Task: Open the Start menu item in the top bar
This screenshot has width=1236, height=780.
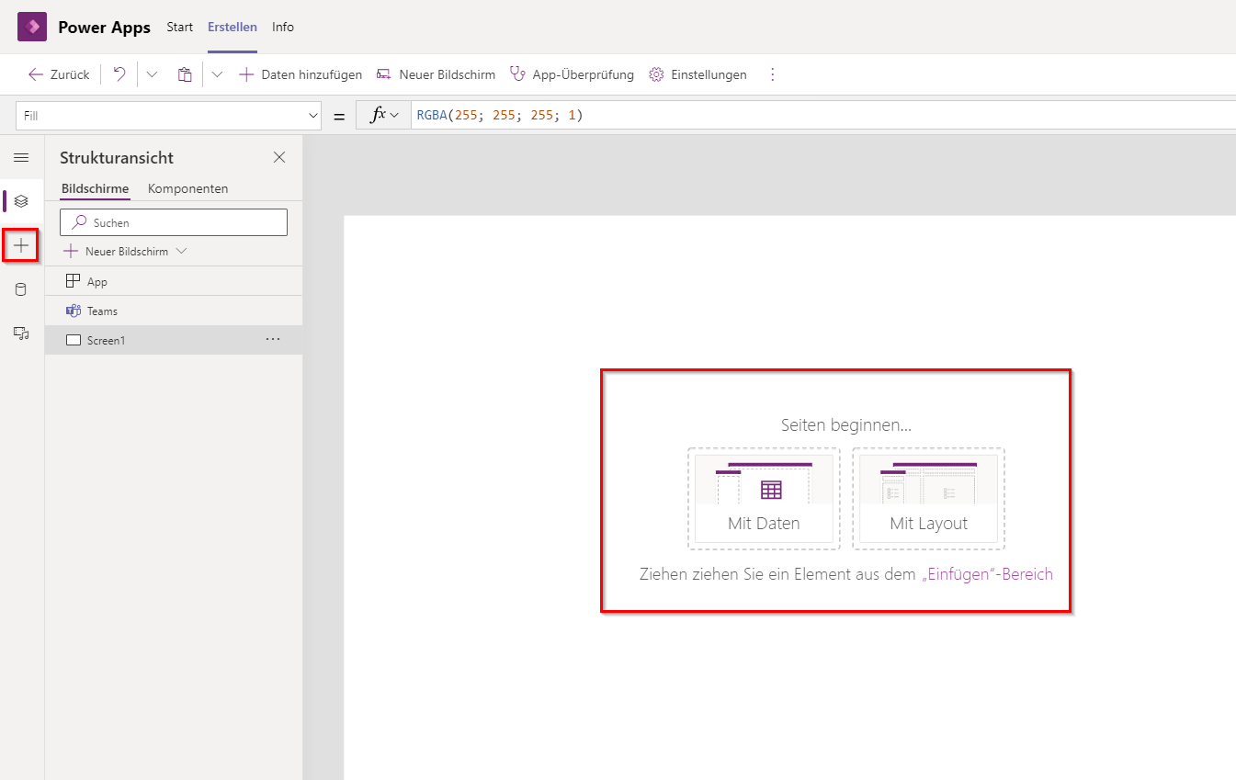Action: 179,27
